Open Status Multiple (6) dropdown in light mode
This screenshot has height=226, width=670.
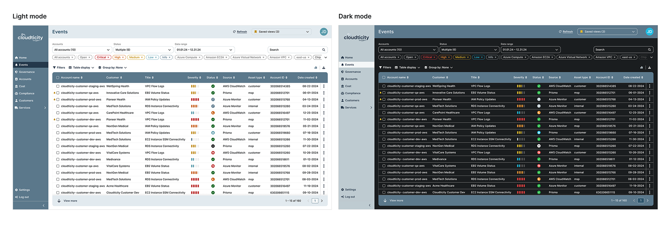pyautogui.click(x=143, y=50)
